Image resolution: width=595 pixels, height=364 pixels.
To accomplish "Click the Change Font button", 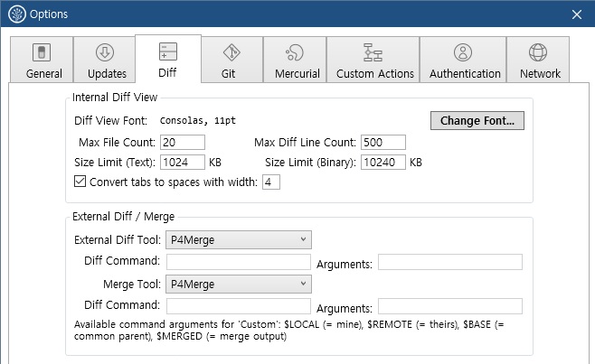I will click(x=477, y=120).
